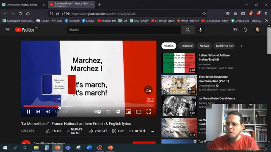This screenshot has width=271, height=152.
Task: Open the account avatar menu
Action: tap(257, 30)
